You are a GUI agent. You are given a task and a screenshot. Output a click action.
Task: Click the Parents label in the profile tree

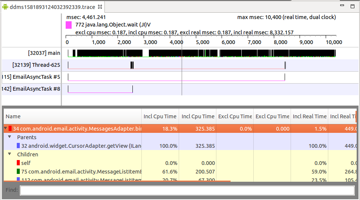(26, 137)
